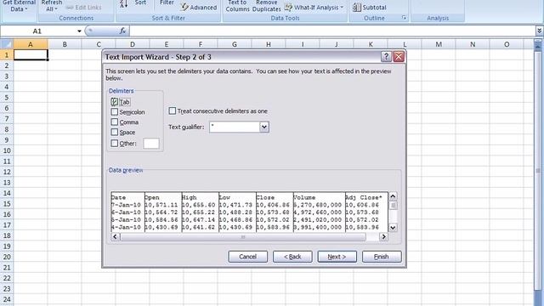
Task: Click the Date column in data preview
Action: (x=127, y=212)
